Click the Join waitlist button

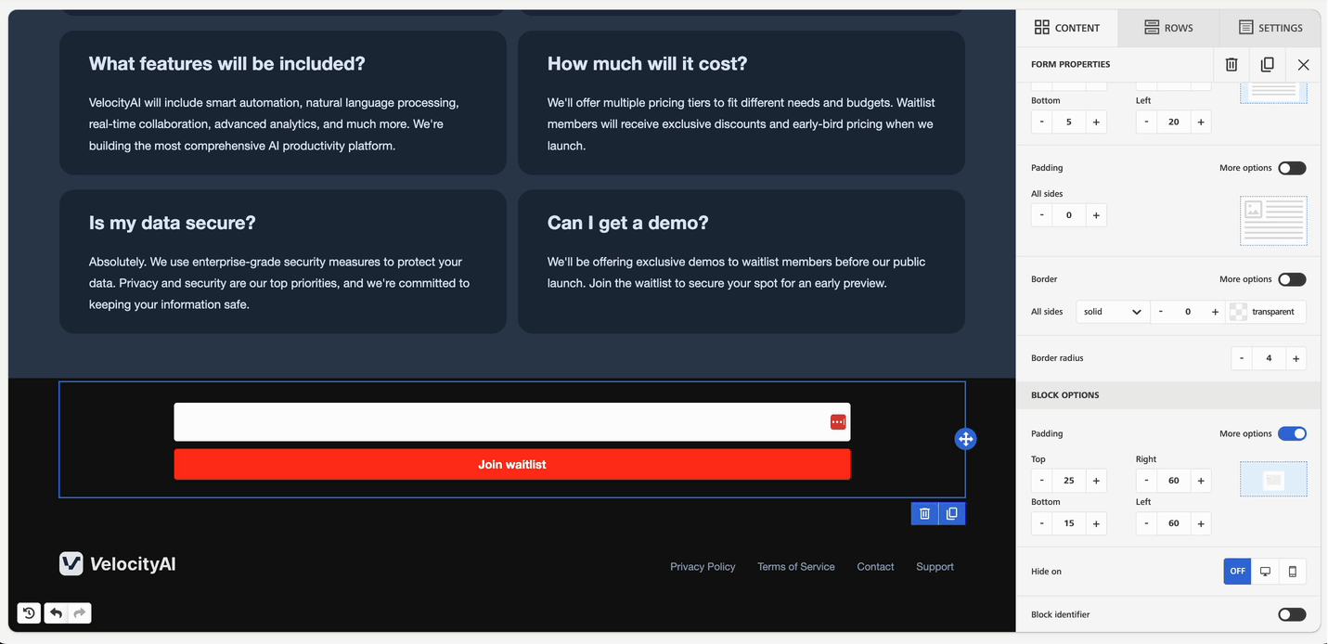pos(511,464)
